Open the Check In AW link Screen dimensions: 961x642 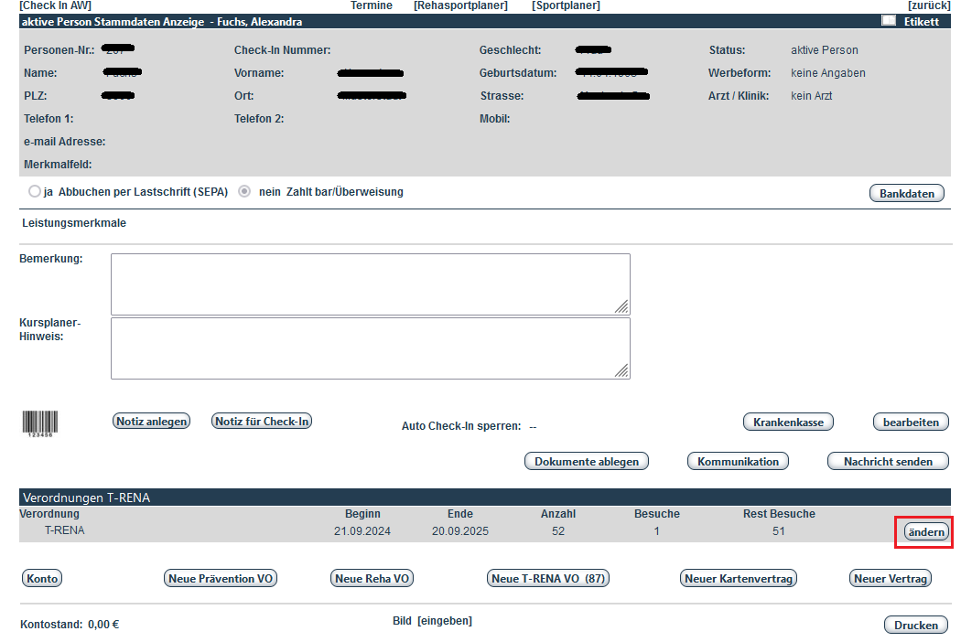click(55, 5)
